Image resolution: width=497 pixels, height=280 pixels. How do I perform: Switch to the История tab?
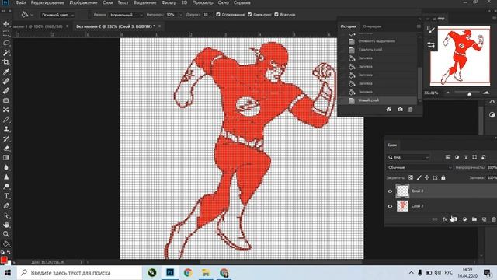348,26
